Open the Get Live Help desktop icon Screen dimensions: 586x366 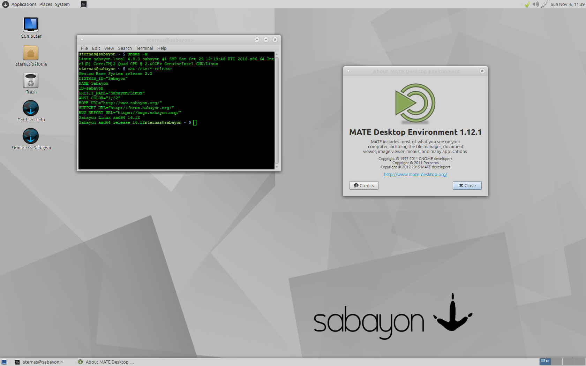point(31,108)
